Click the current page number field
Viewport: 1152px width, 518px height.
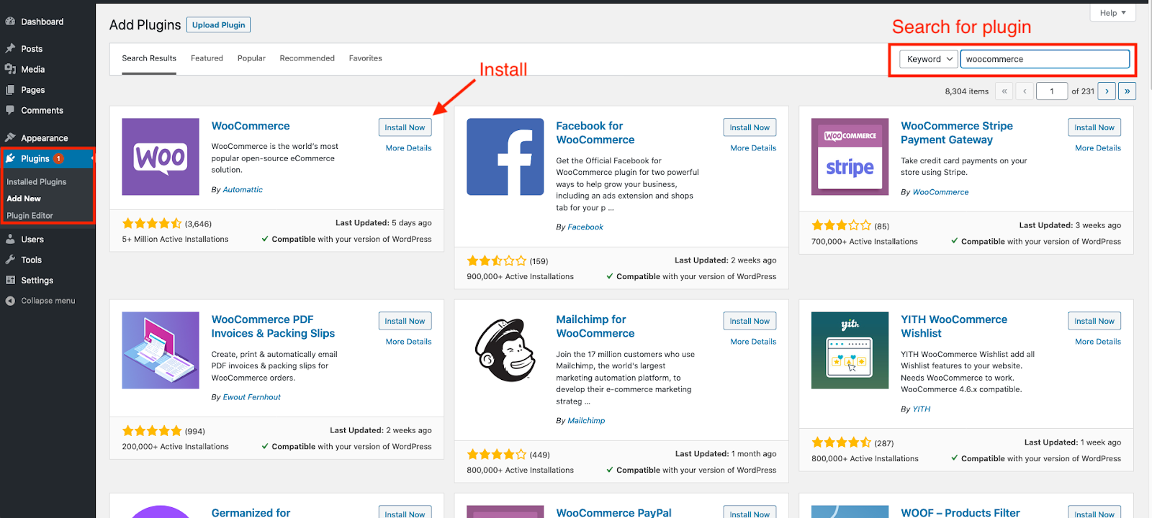(1051, 91)
